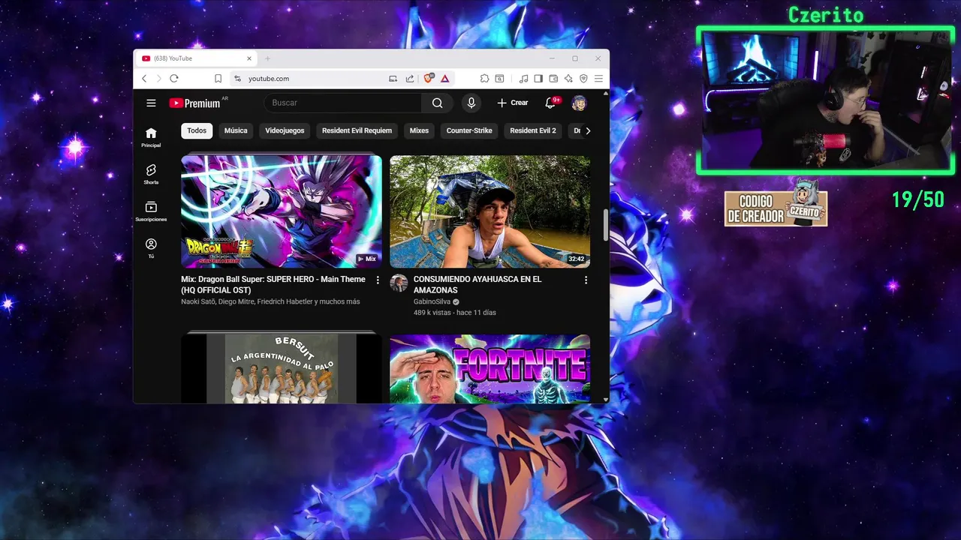Screen dimensions: 961x540
Task: Open Brave Shields lion icon
Action: point(429,78)
